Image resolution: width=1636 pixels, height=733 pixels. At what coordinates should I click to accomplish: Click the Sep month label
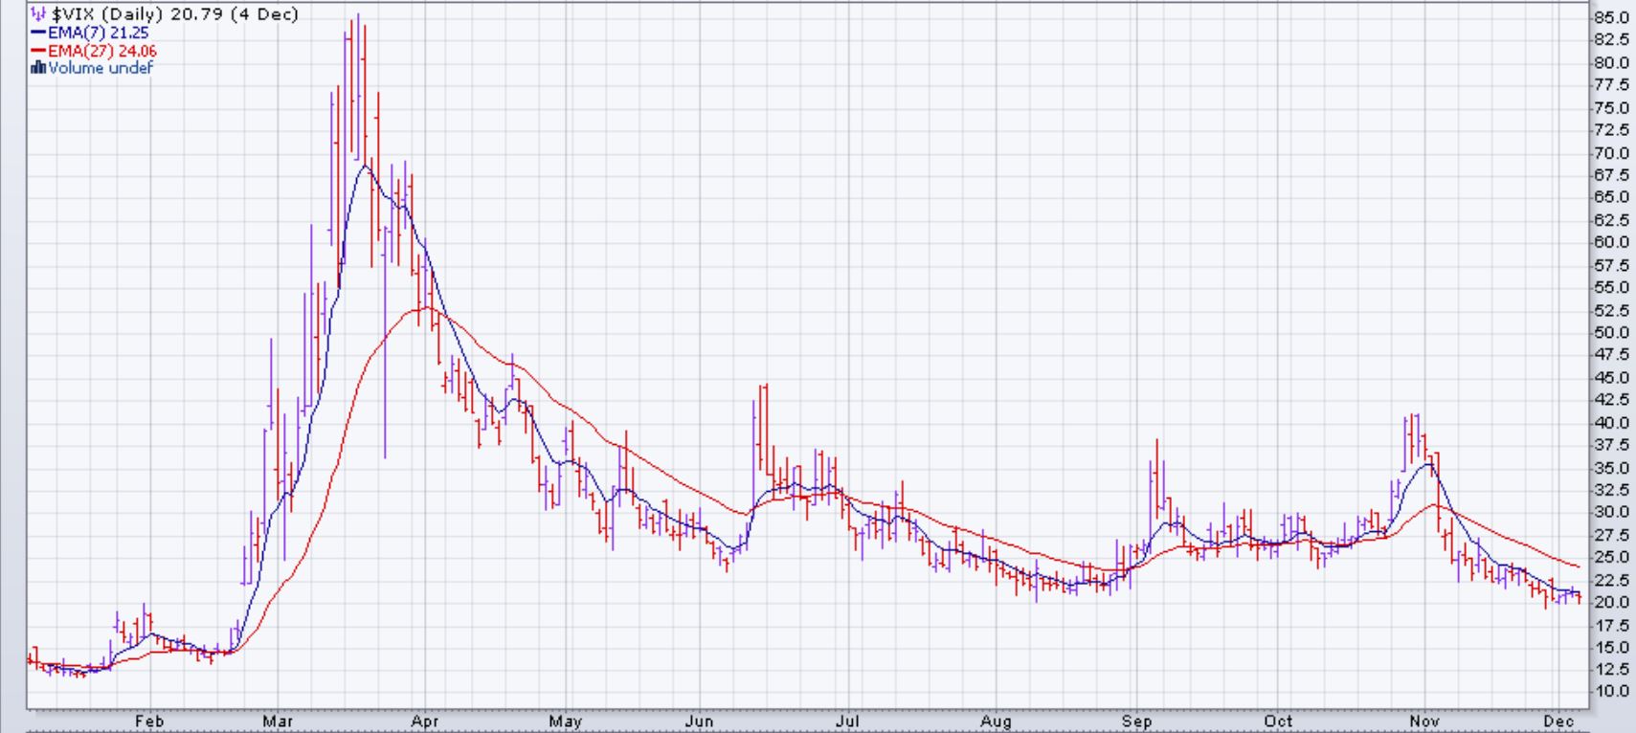click(1136, 722)
